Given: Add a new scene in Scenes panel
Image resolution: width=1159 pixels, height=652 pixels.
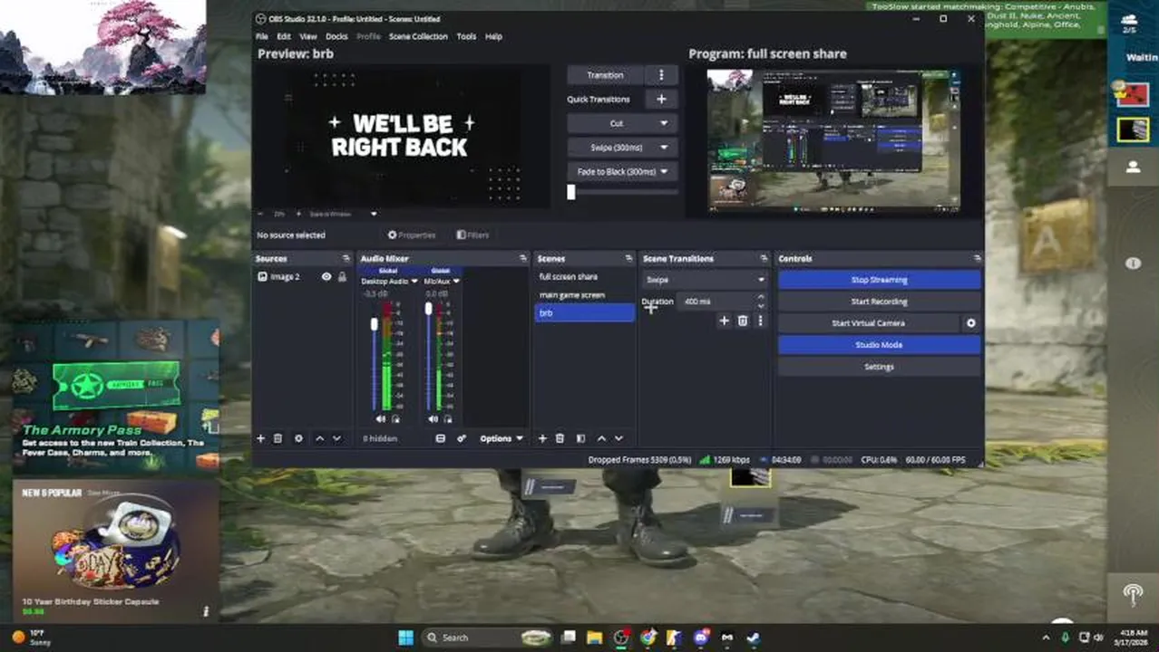Looking at the screenshot, I should click(x=542, y=438).
